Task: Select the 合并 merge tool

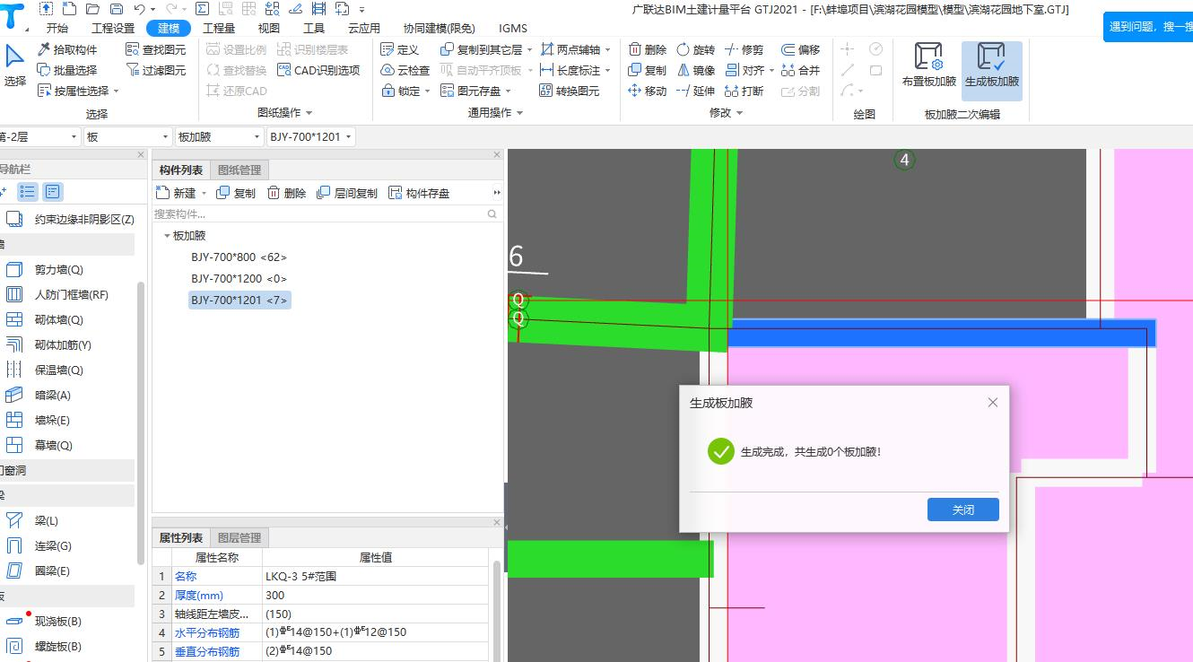Action: (800, 70)
